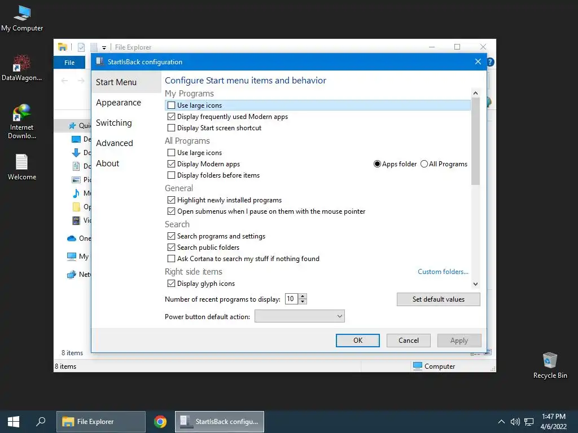Open the File tab in File Explorer
578x433 pixels.
[69, 62]
